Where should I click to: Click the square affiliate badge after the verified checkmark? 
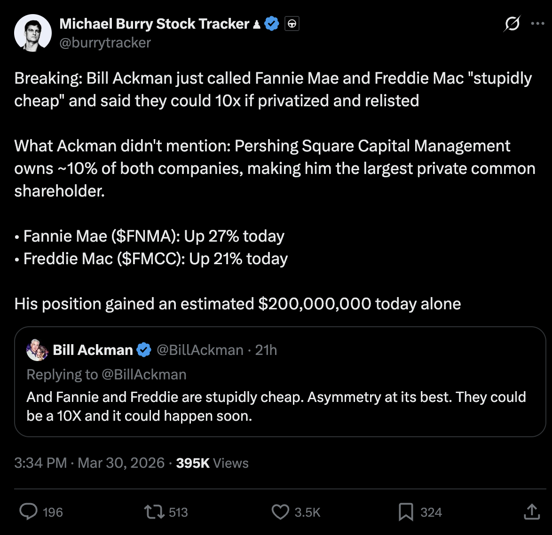coord(292,24)
